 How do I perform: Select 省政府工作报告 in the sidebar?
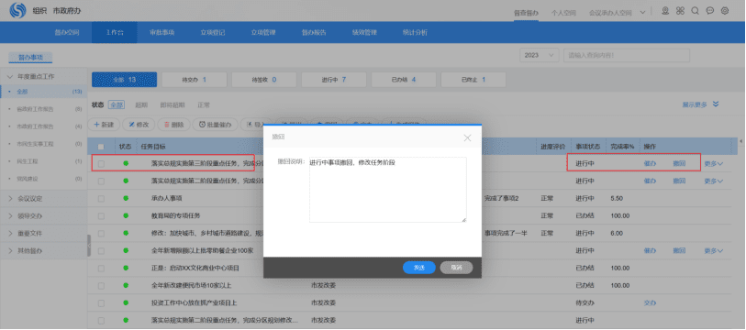(35, 109)
